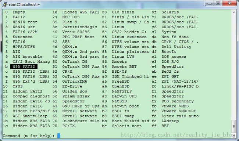Click the 'AIX bootable' entry
The image size is (239, 141).
pyautogui.click(x=28, y=57)
